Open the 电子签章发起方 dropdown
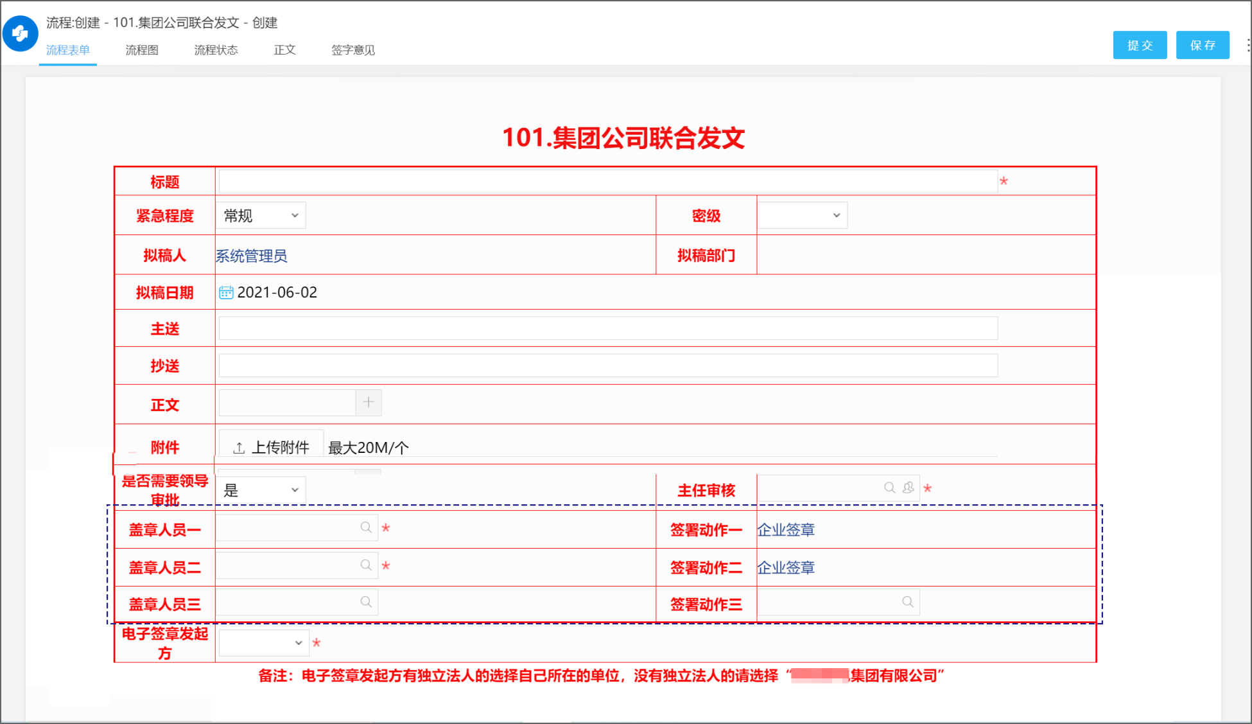This screenshot has width=1252, height=724. coord(264,642)
